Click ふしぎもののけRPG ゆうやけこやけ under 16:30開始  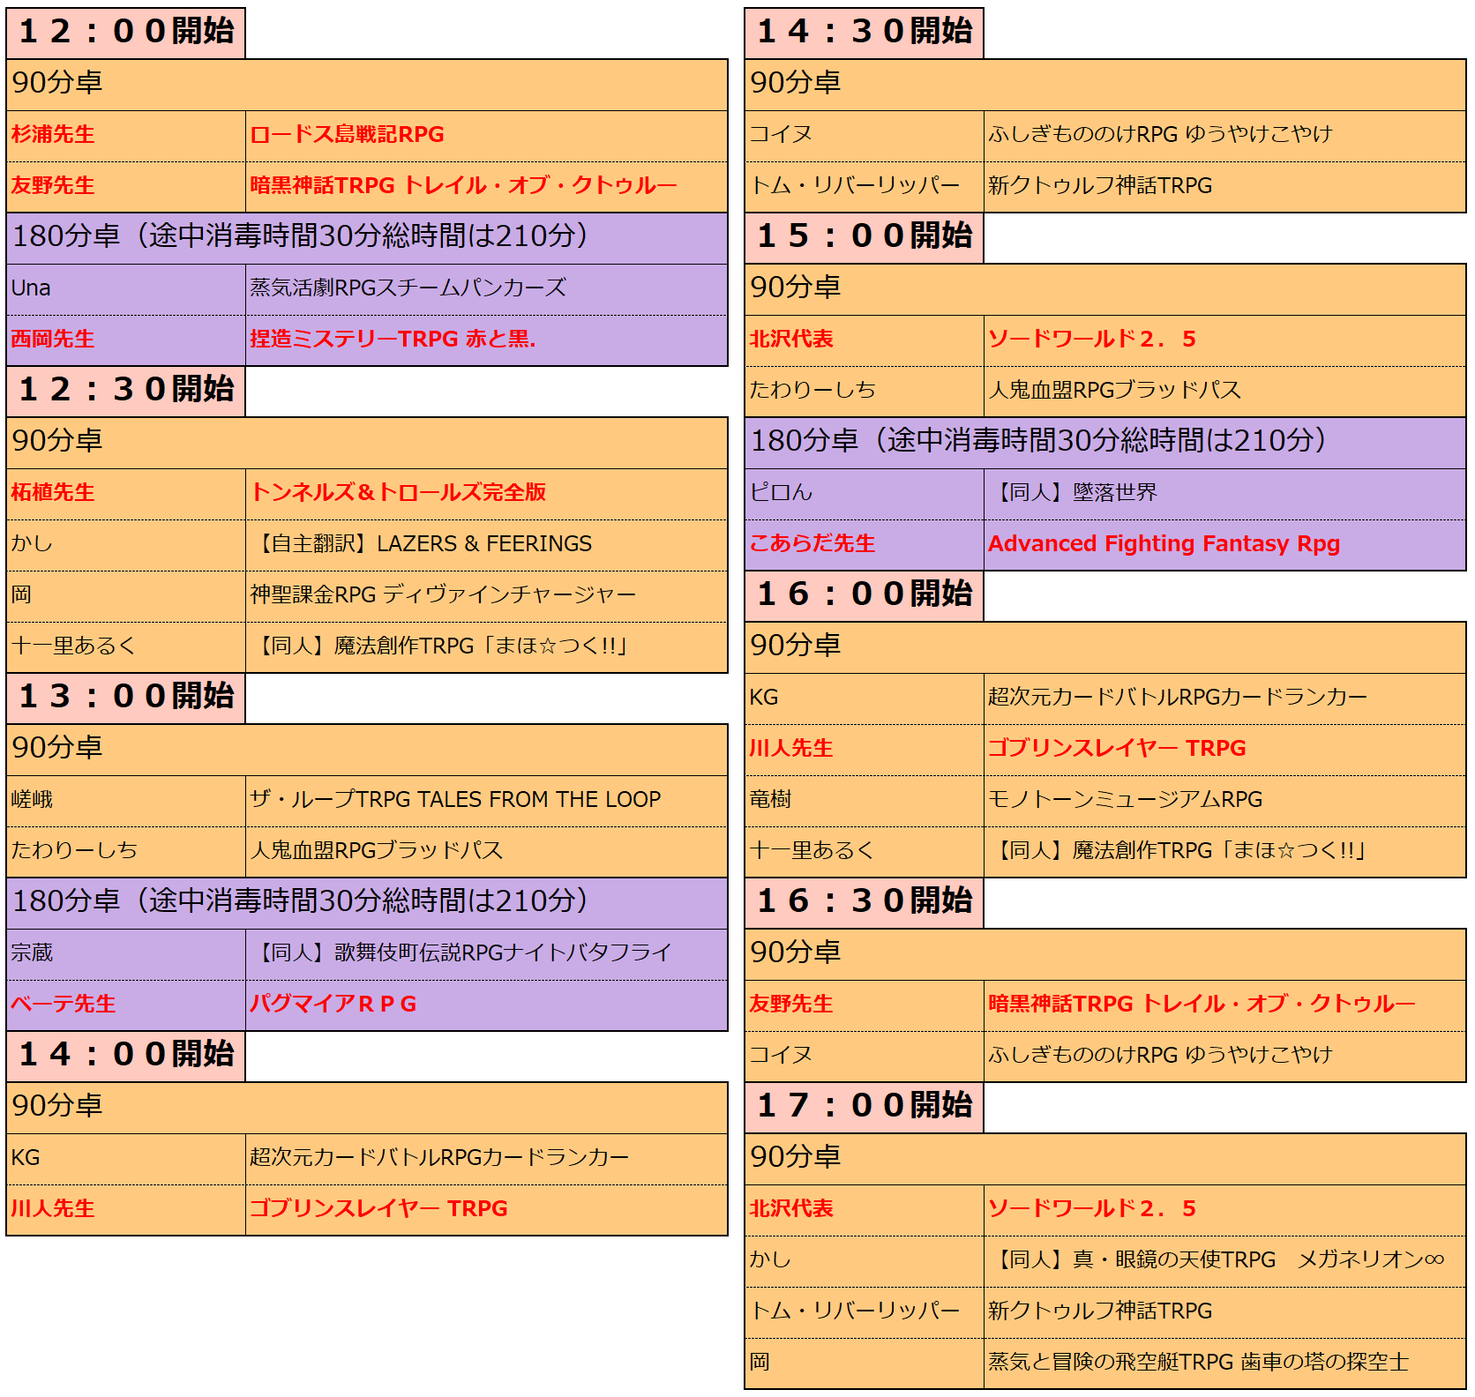point(1160,1055)
